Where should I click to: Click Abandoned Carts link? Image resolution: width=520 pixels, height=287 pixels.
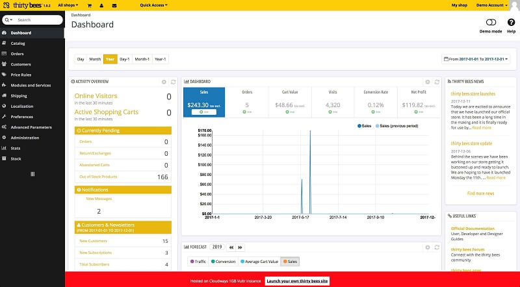click(94, 165)
